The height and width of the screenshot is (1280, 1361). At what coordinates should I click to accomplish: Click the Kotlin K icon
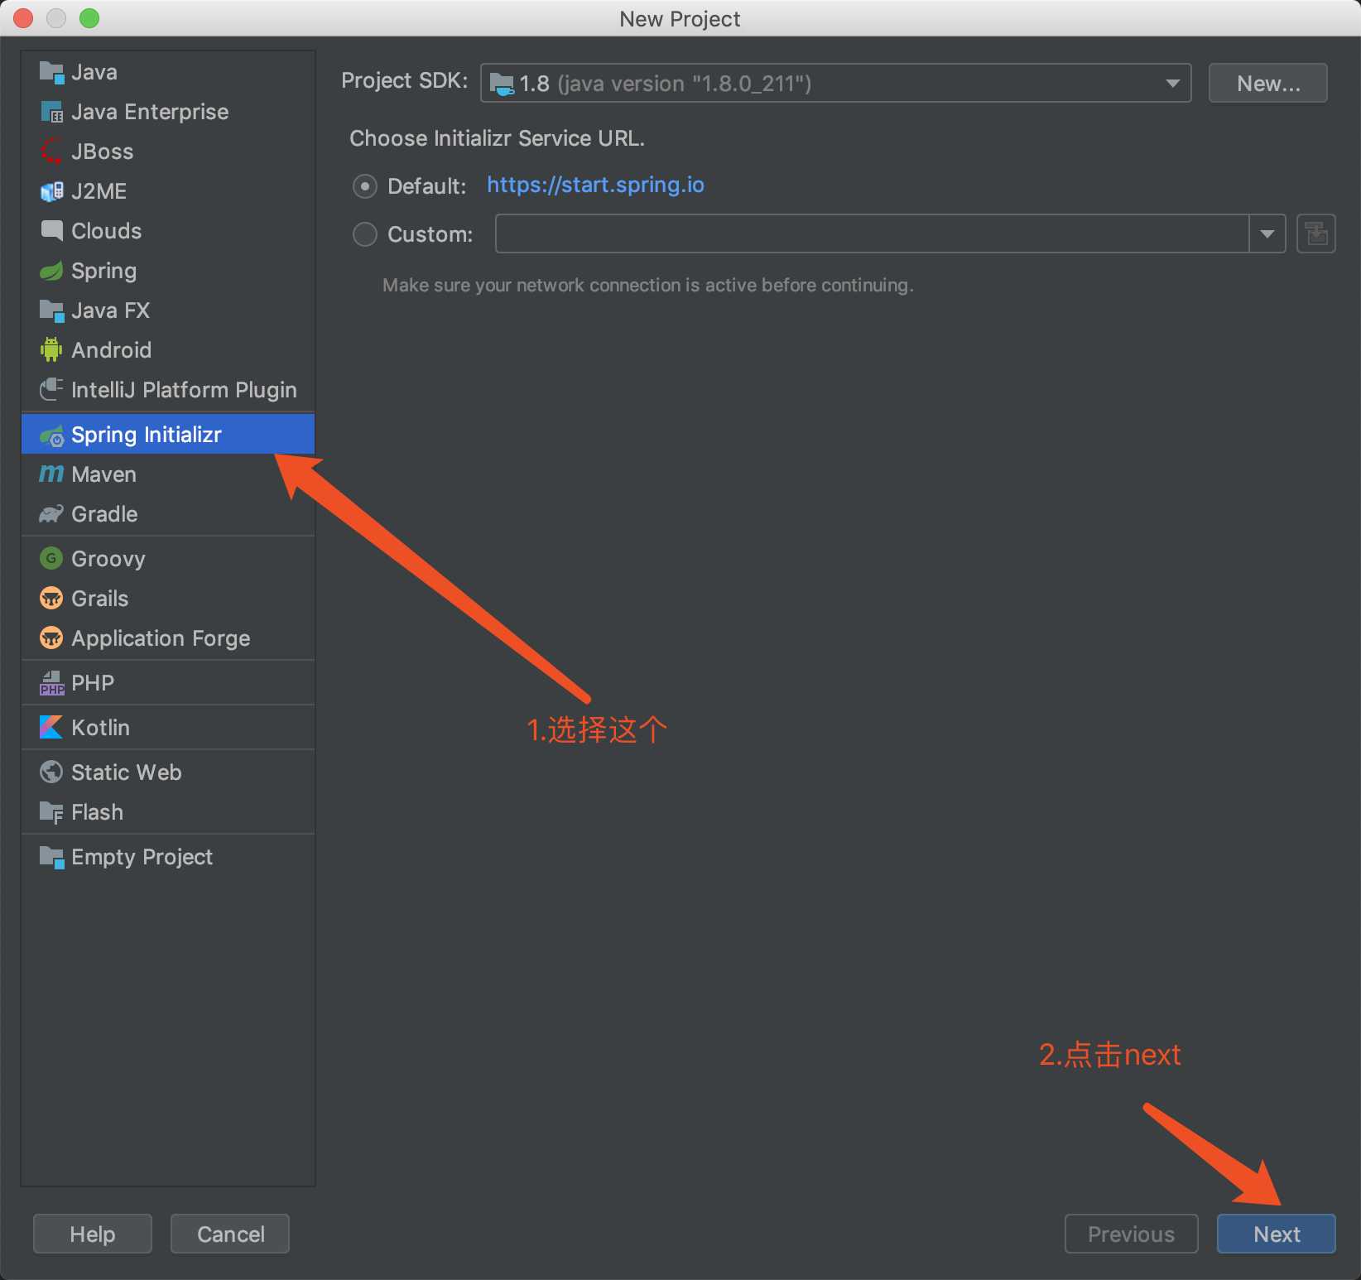click(51, 728)
